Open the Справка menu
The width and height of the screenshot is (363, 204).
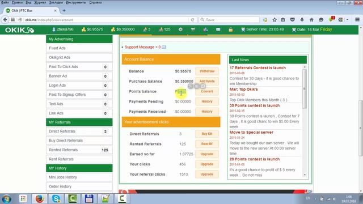point(96,2)
